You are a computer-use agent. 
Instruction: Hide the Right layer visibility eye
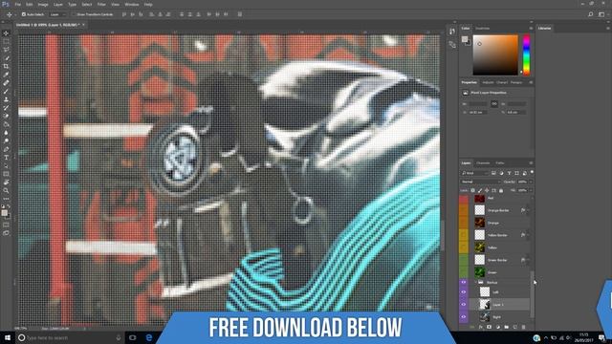[x=463, y=316]
